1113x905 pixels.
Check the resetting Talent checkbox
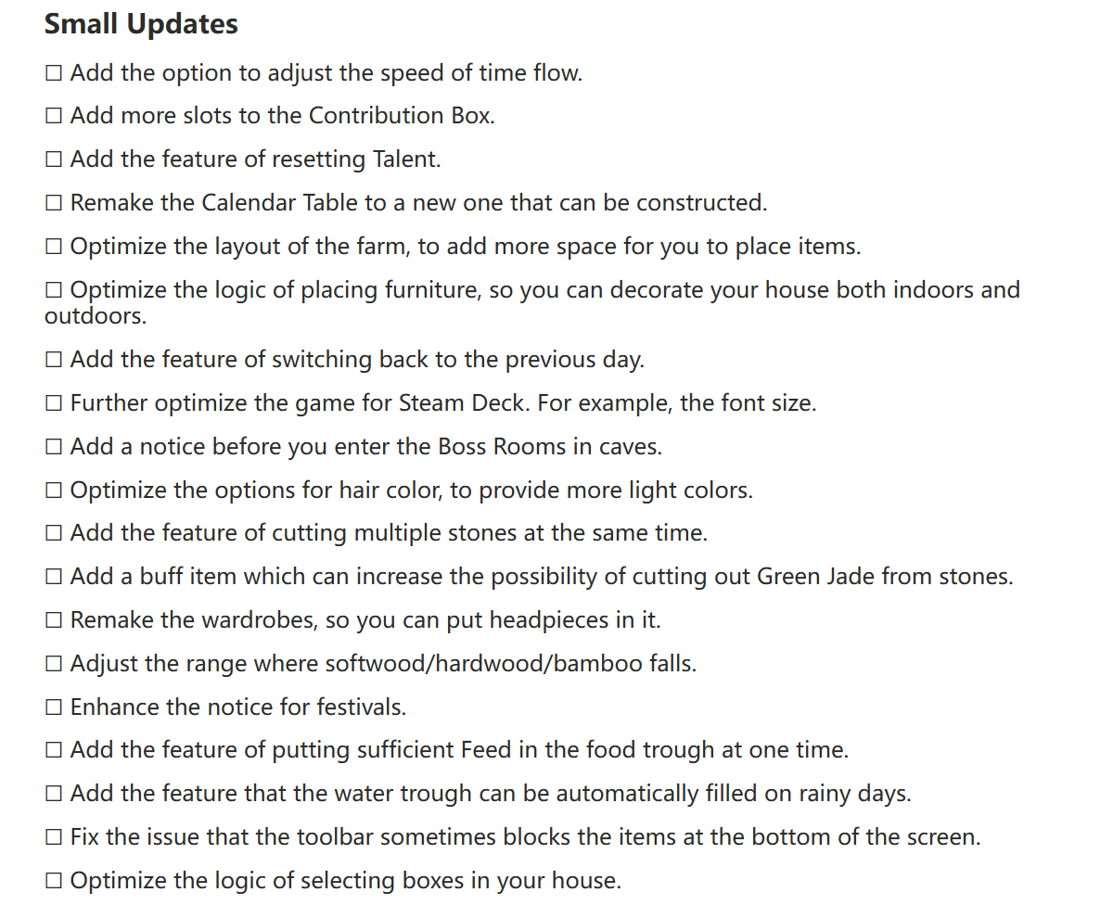pyautogui.click(x=54, y=160)
